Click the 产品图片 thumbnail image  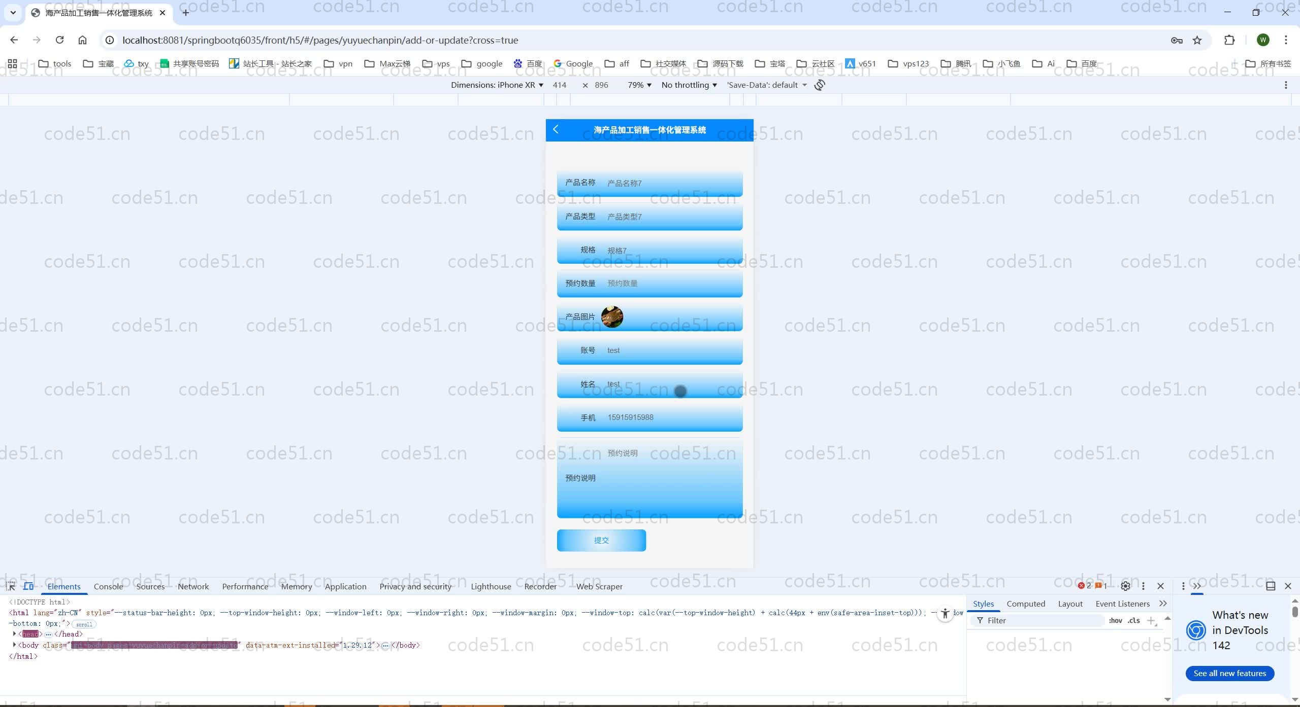tap(612, 317)
